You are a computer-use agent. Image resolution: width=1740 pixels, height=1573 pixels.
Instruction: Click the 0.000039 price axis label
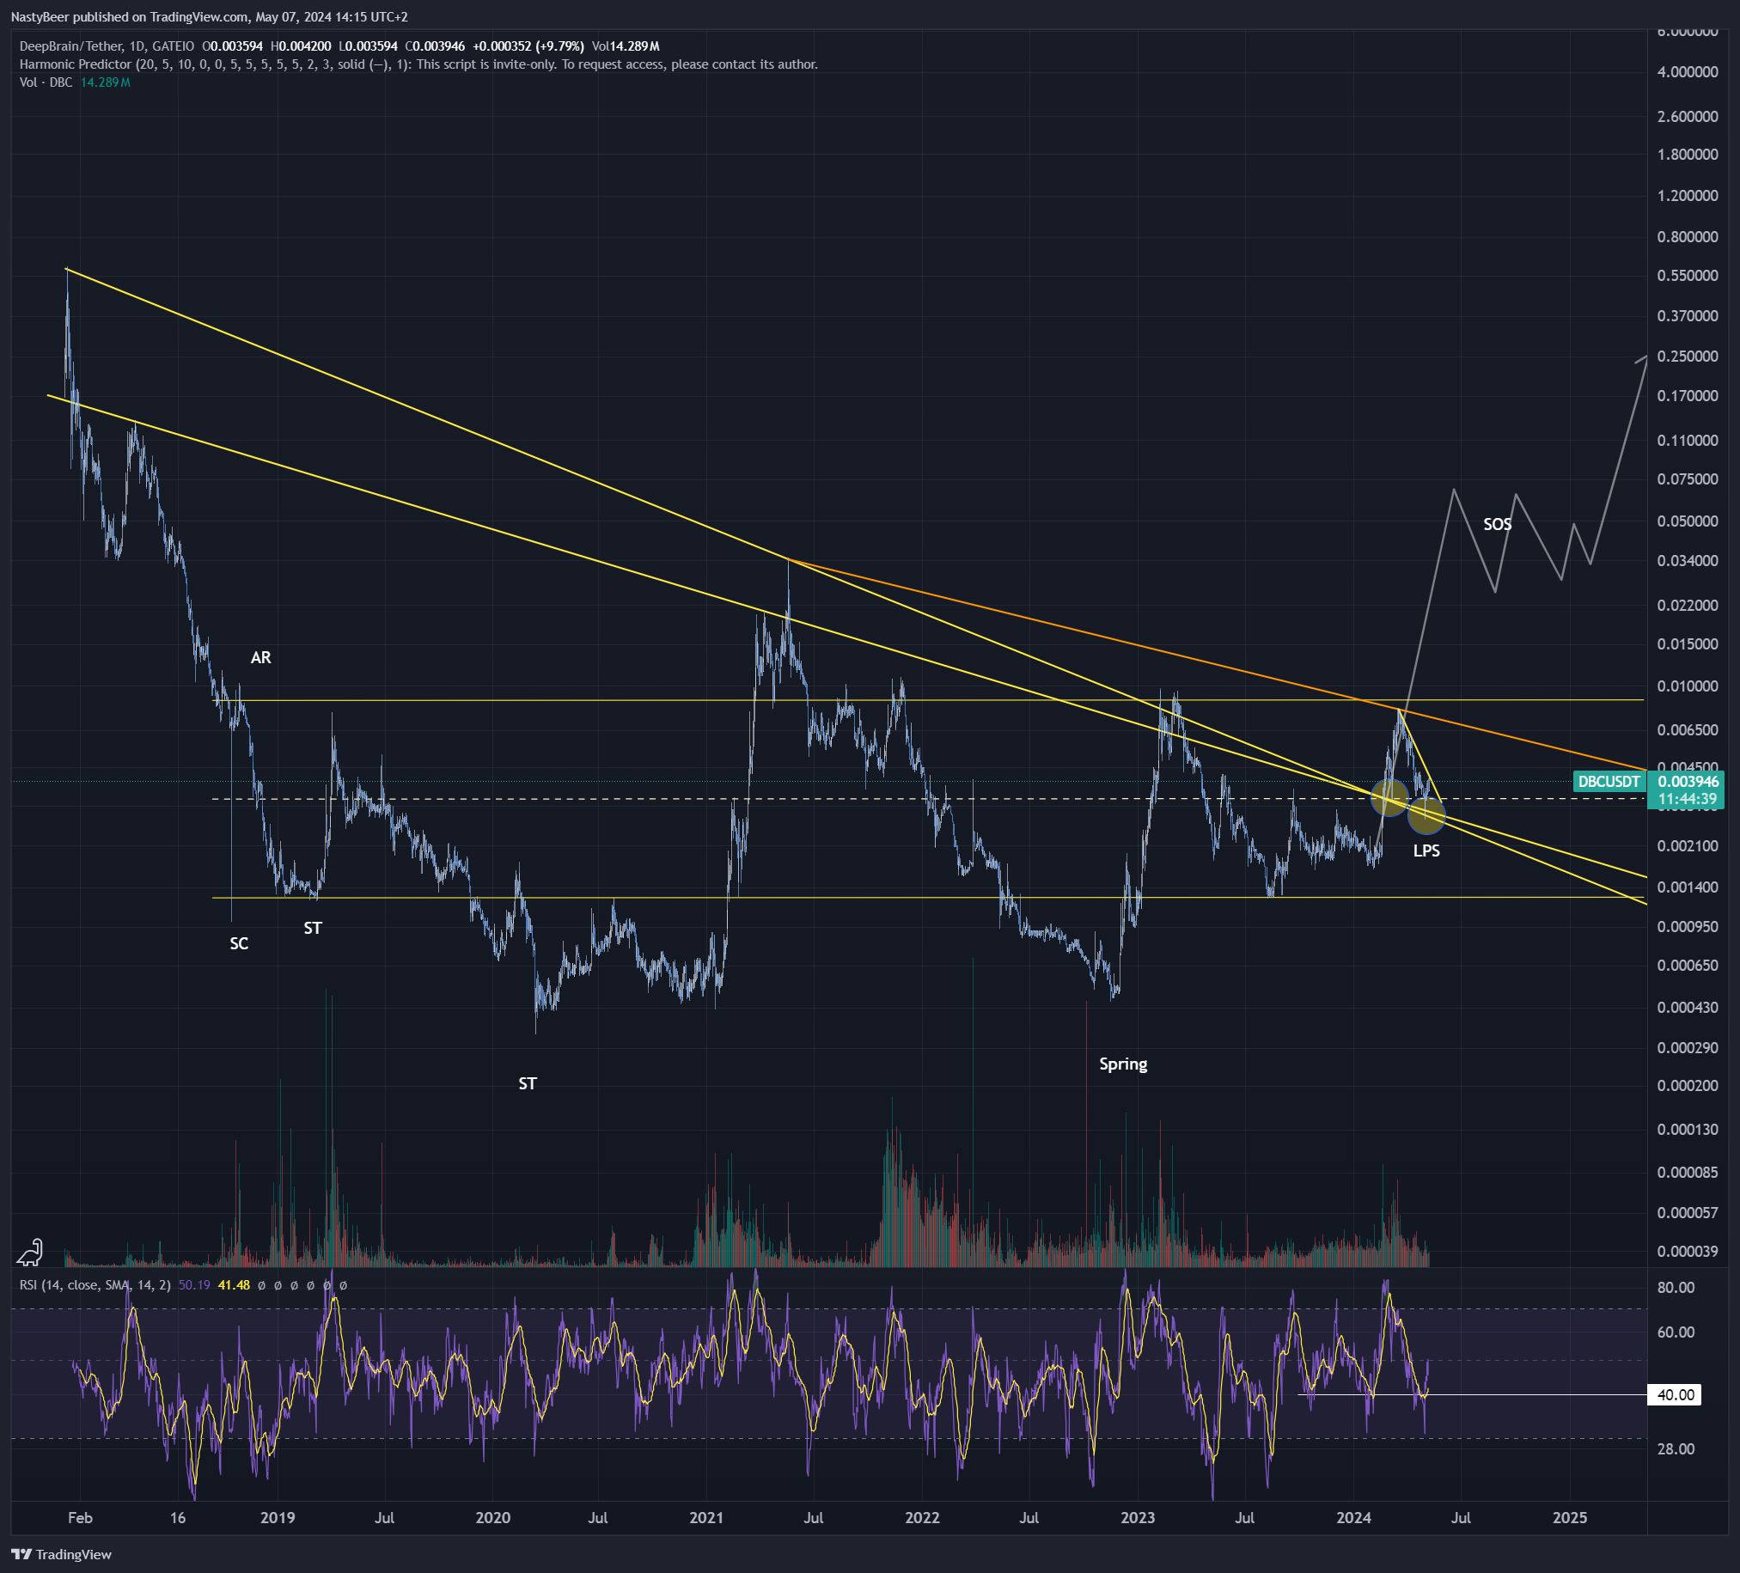pyautogui.click(x=1688, y=1250)
